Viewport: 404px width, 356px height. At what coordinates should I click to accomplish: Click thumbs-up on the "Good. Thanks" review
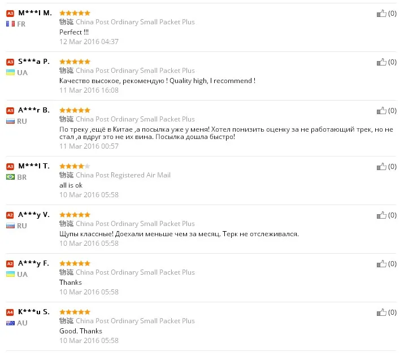[382, 312]
